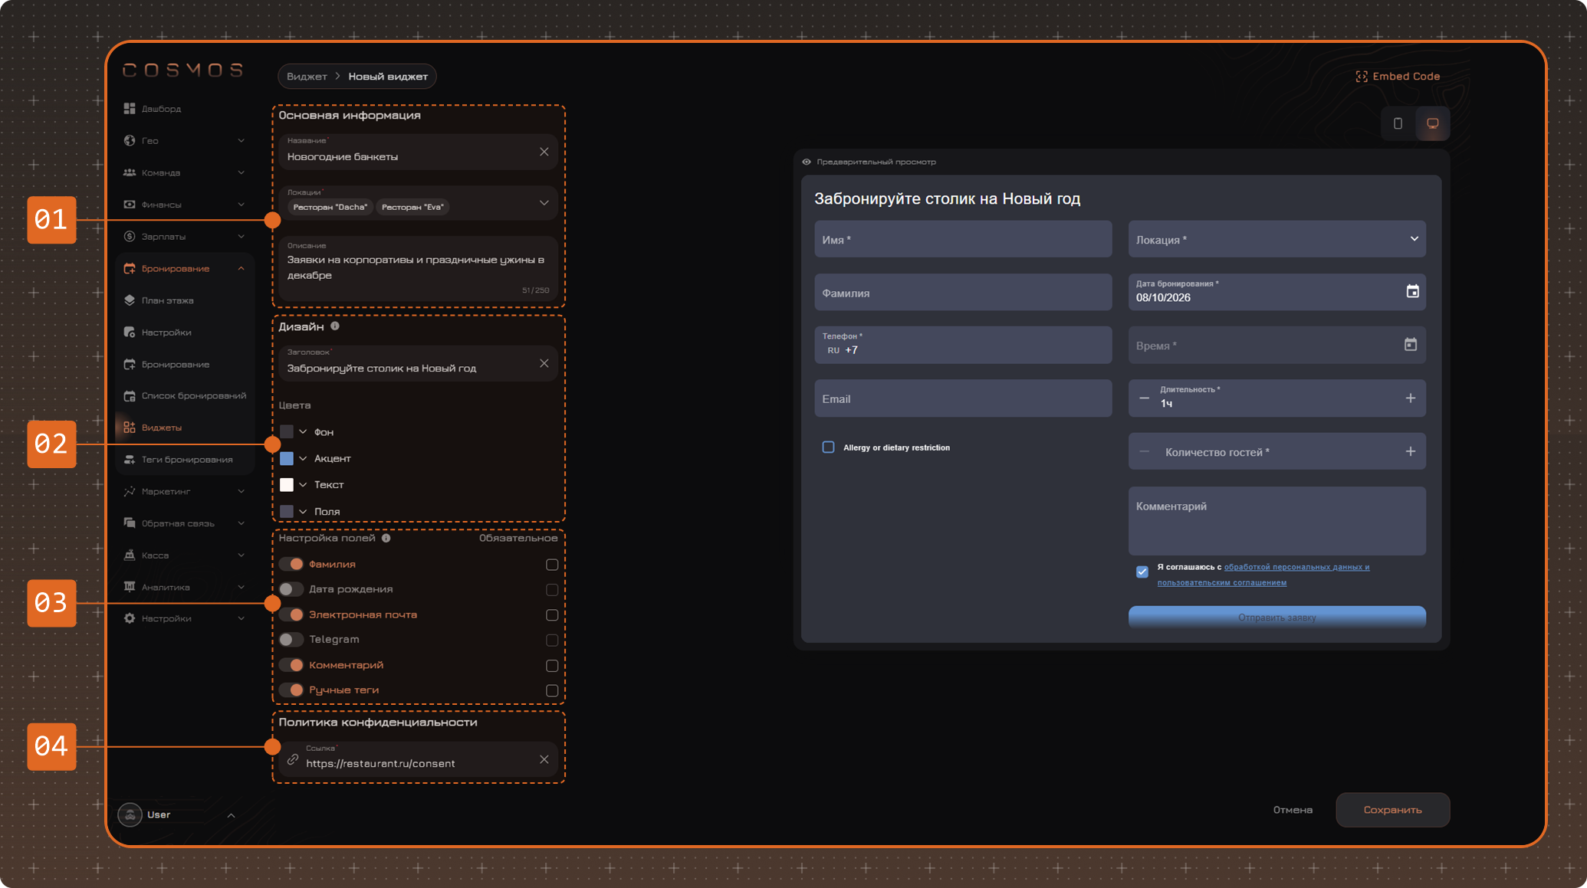Make Электронная почта required checkbox
This screenshot has height=888, width=1587.
[552, 615]
